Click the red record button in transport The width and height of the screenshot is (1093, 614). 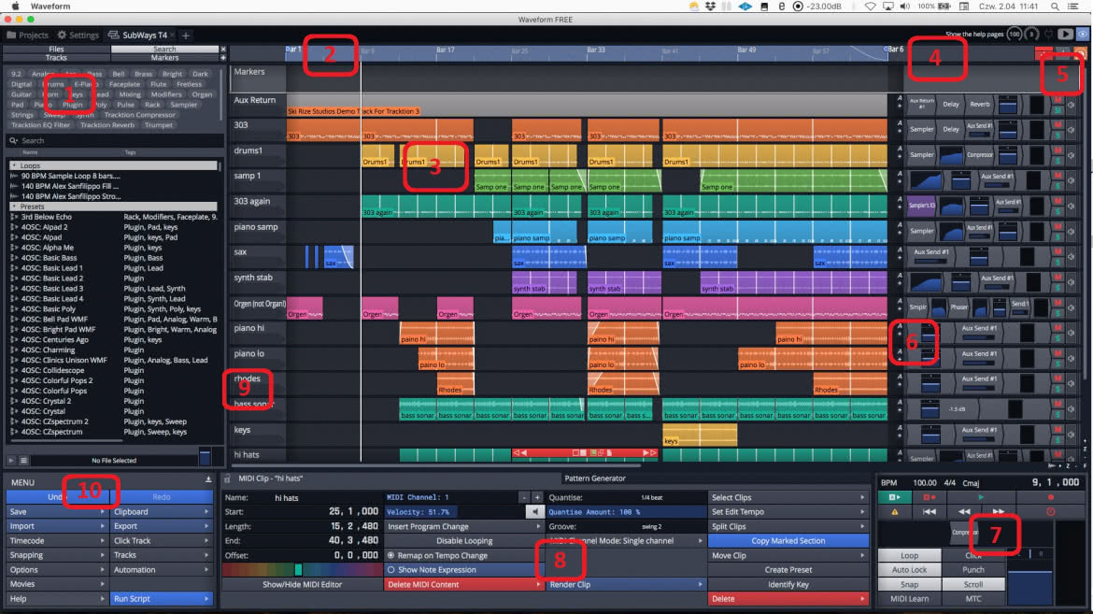(1050, 497)
